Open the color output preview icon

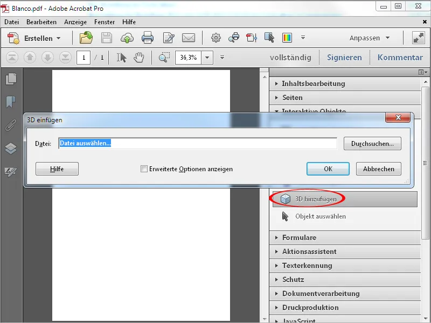click(287, 38)
